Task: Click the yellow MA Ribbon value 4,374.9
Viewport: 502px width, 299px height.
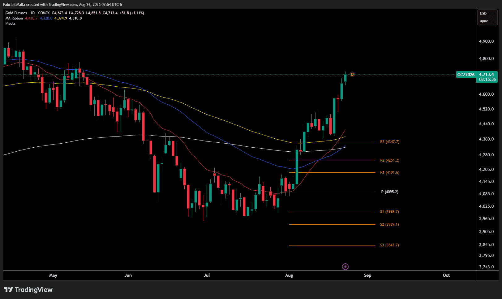Action: click(x=61, y=18)
